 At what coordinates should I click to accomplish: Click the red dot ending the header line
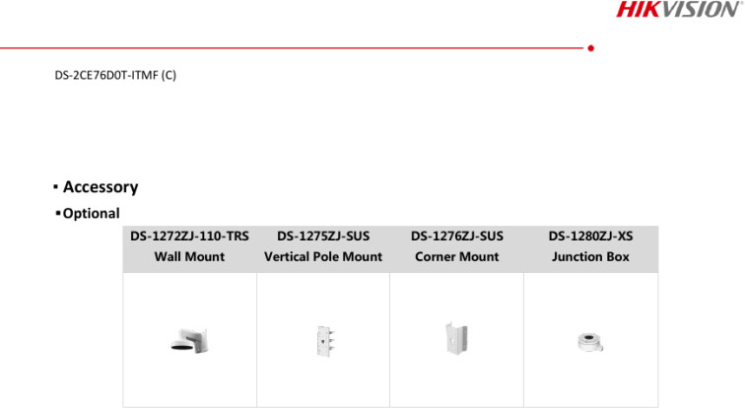[590, 48]
